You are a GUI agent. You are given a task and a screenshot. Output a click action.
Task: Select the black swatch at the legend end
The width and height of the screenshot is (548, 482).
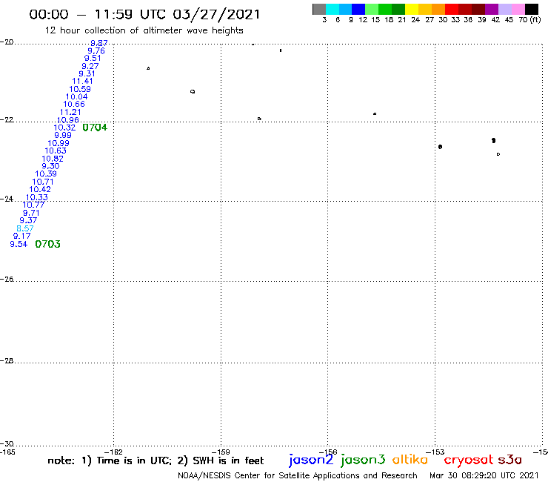point(531,9)
